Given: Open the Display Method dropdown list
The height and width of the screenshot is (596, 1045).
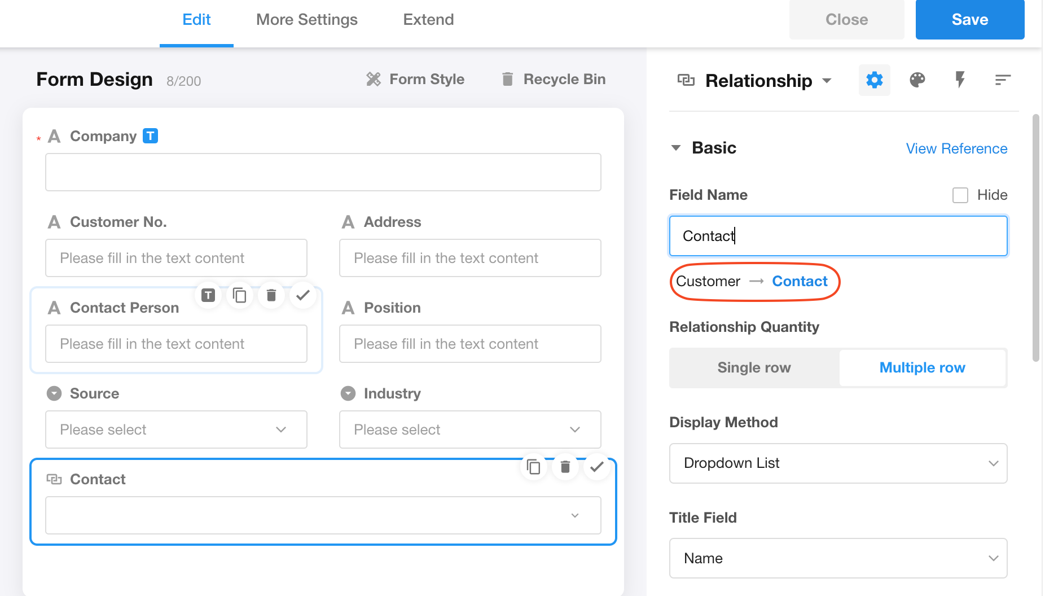Looking at the screenshot, I should 838,463.
